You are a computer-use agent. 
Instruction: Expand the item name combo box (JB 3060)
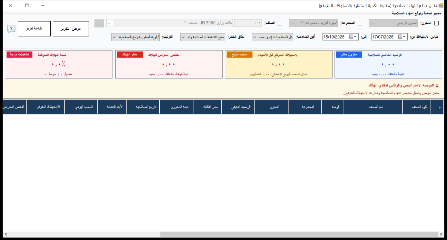pos(109,23)
